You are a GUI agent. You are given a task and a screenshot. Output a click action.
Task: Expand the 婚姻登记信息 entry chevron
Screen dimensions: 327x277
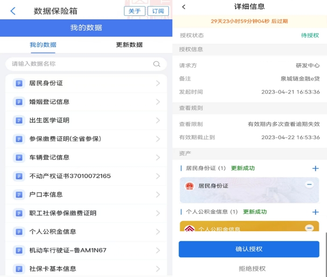pyautogui.click(x=158, y=102)
